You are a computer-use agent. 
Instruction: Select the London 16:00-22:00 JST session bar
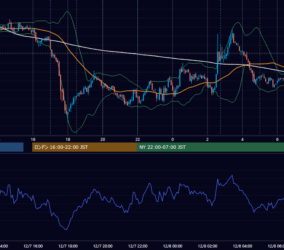click(x=84, y=147)
